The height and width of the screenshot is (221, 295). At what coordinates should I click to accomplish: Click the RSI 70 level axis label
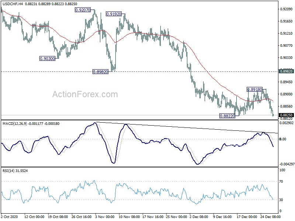281,181
